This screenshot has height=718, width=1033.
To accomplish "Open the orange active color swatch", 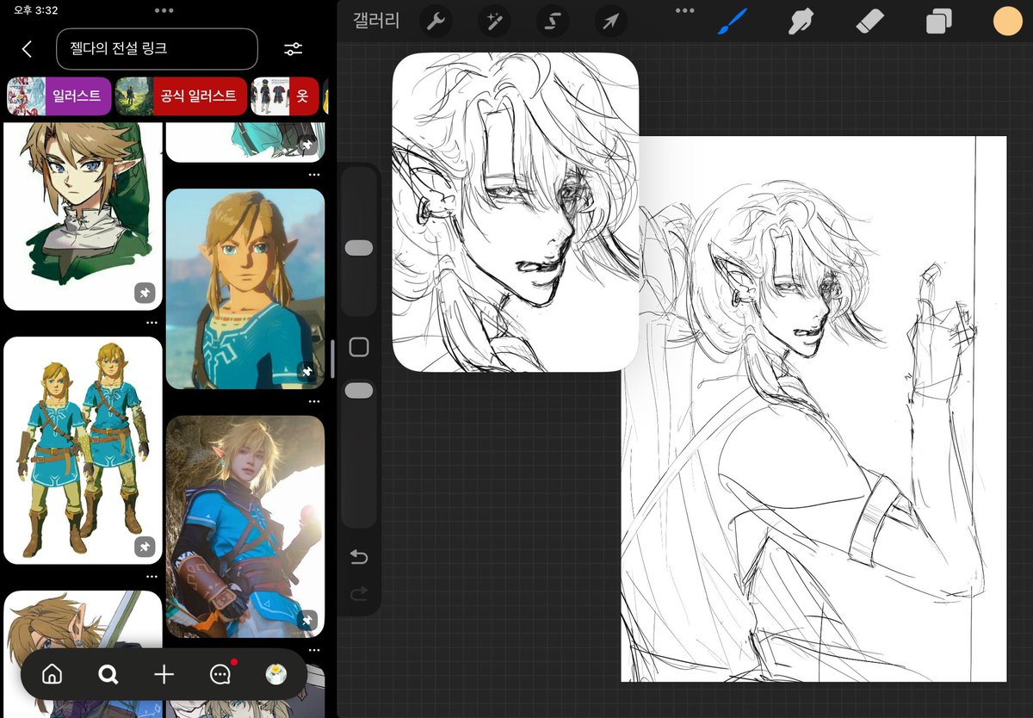I will pos(1007,22).
